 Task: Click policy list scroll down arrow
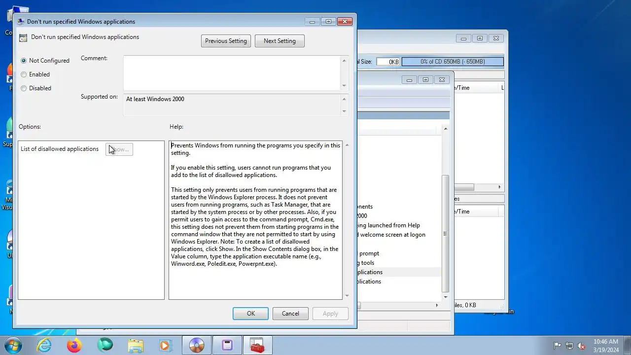coord(446,297)
